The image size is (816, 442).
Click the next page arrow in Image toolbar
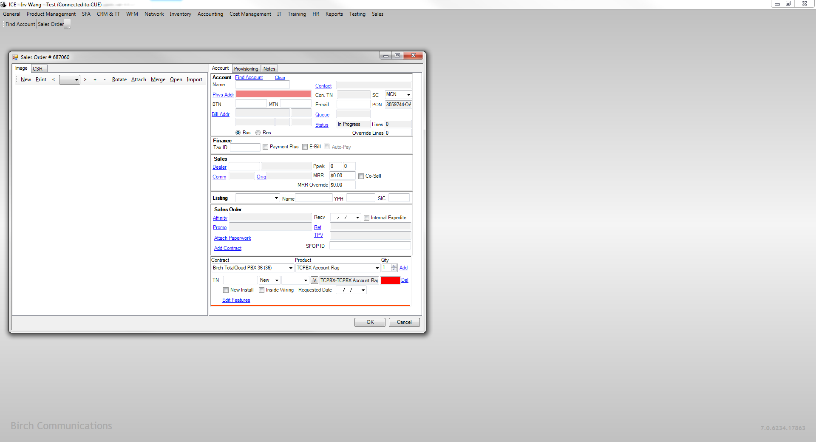pyautogui.click(x=85, y=79)
